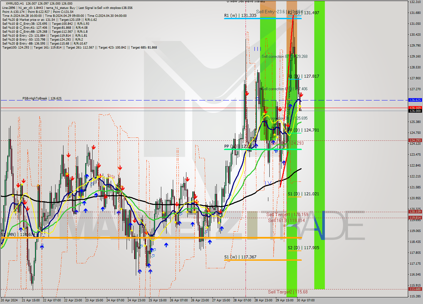The image size is (423, 304).
Task: Select the S2 (MN) 118.674 monthly label
Action: (18, 234)
